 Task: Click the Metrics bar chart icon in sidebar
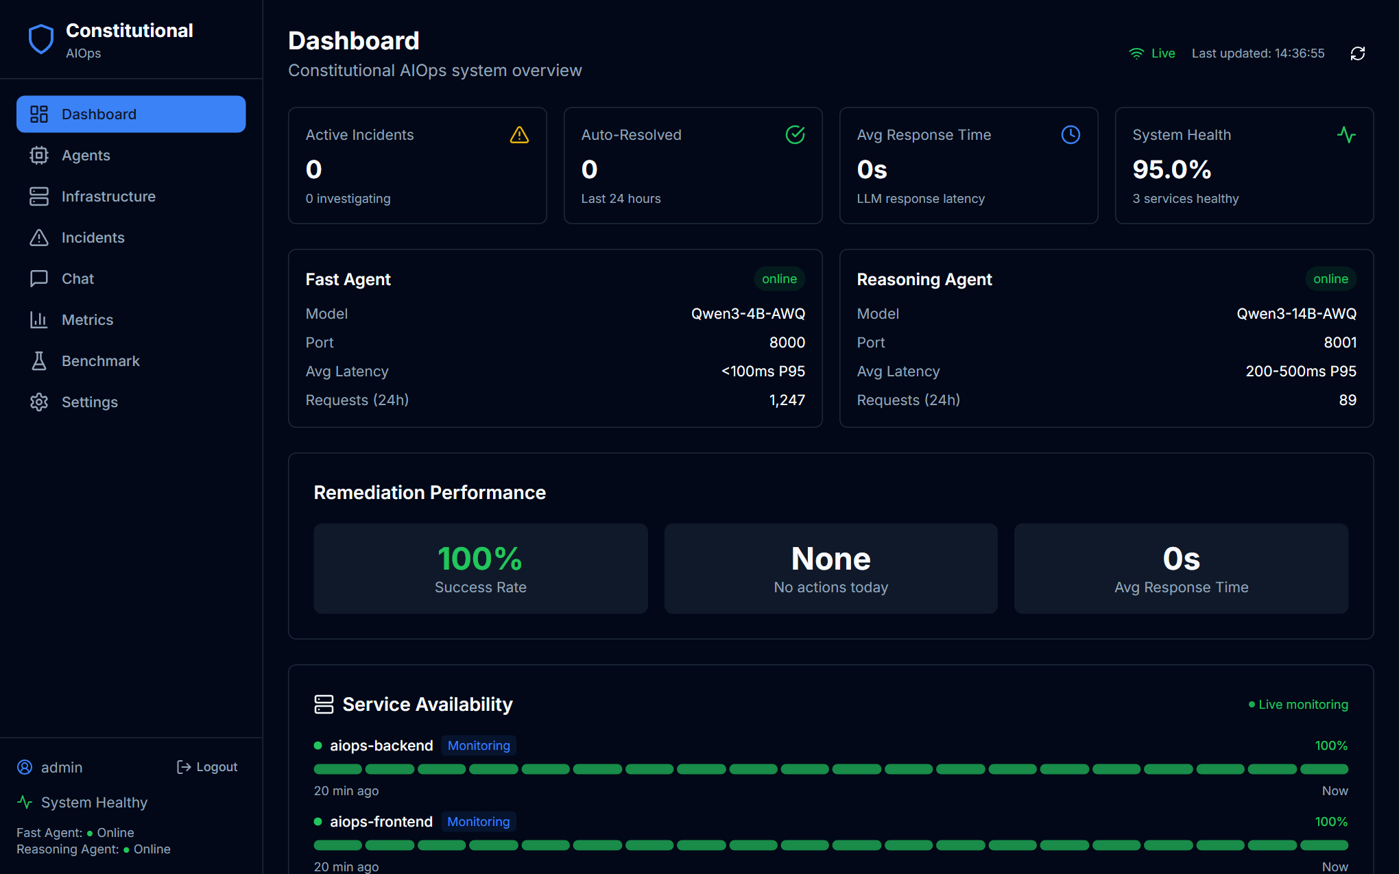coord(39,319)
